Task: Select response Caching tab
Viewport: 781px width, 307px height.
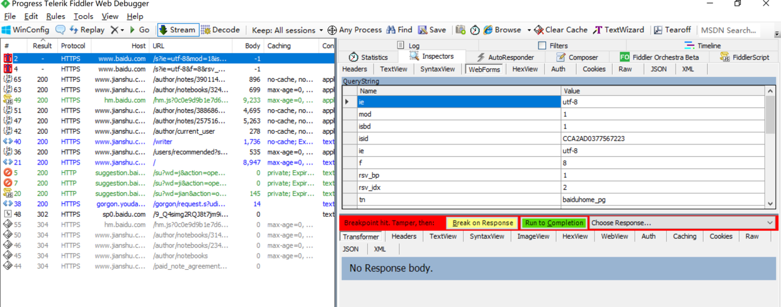Action: tap(685, 236)
